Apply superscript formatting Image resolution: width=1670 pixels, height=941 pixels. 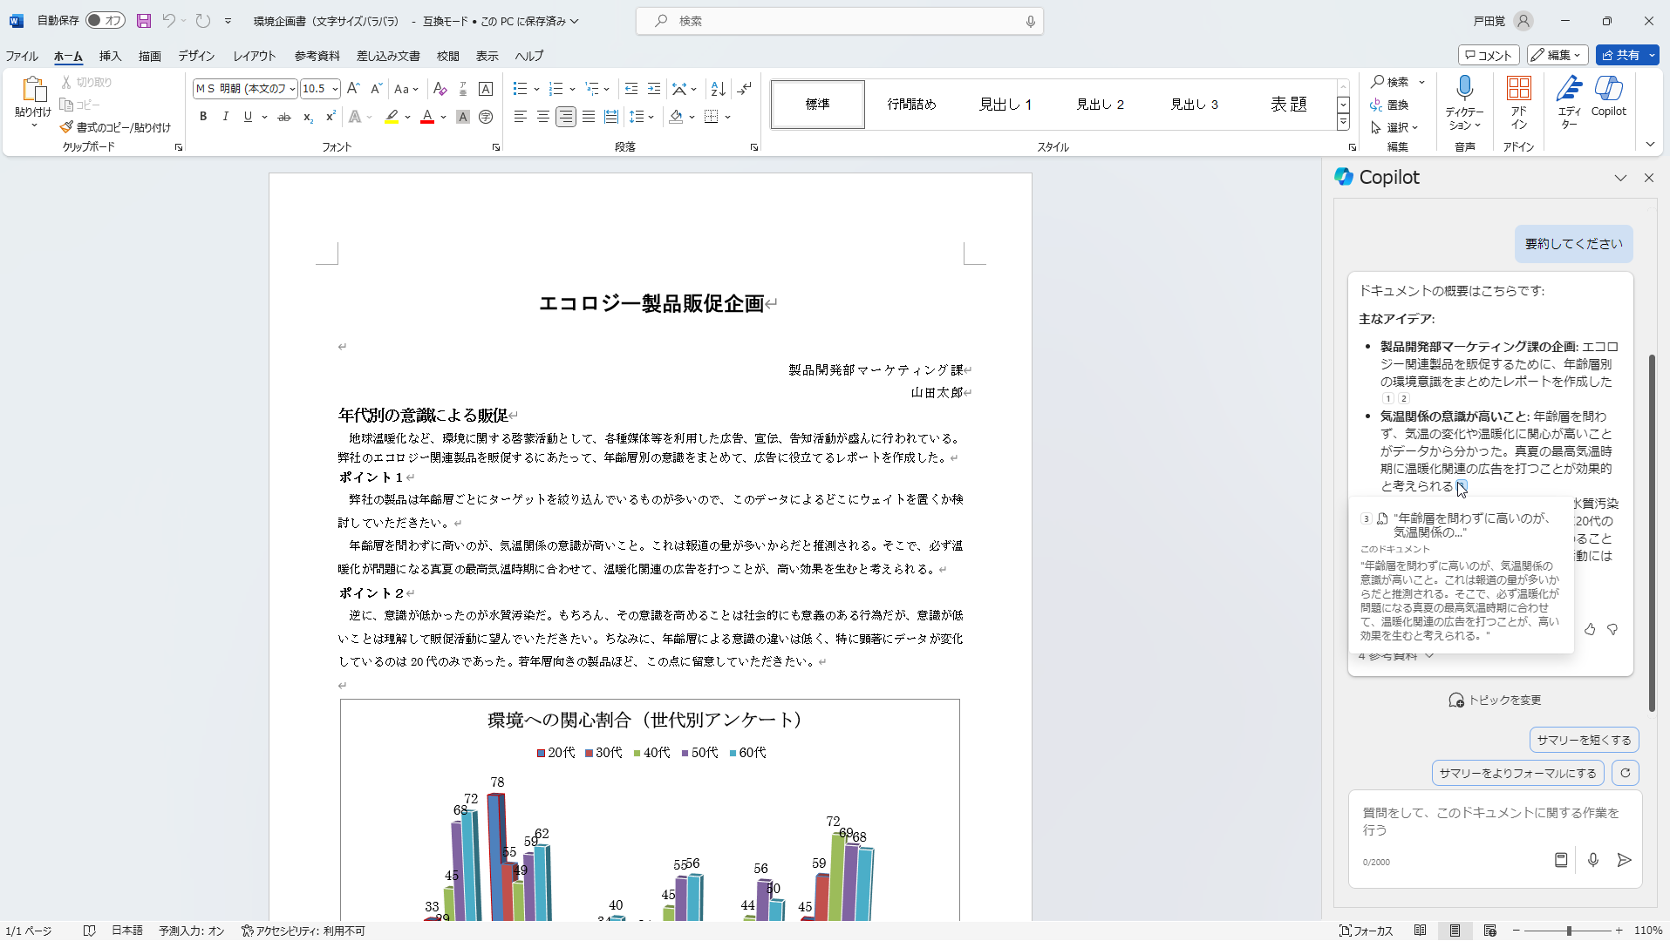[x=331, y=117]
